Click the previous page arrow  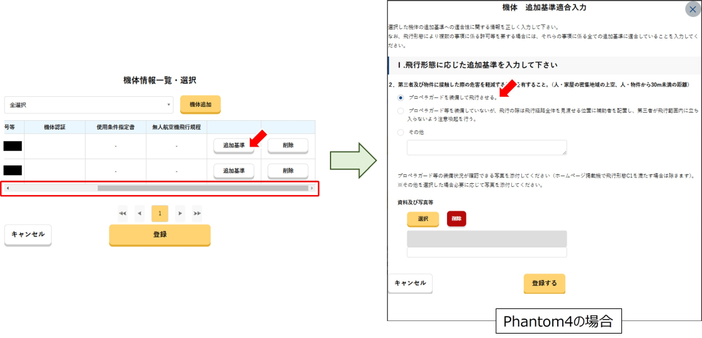pyautogui.click(x=140, y=213)
